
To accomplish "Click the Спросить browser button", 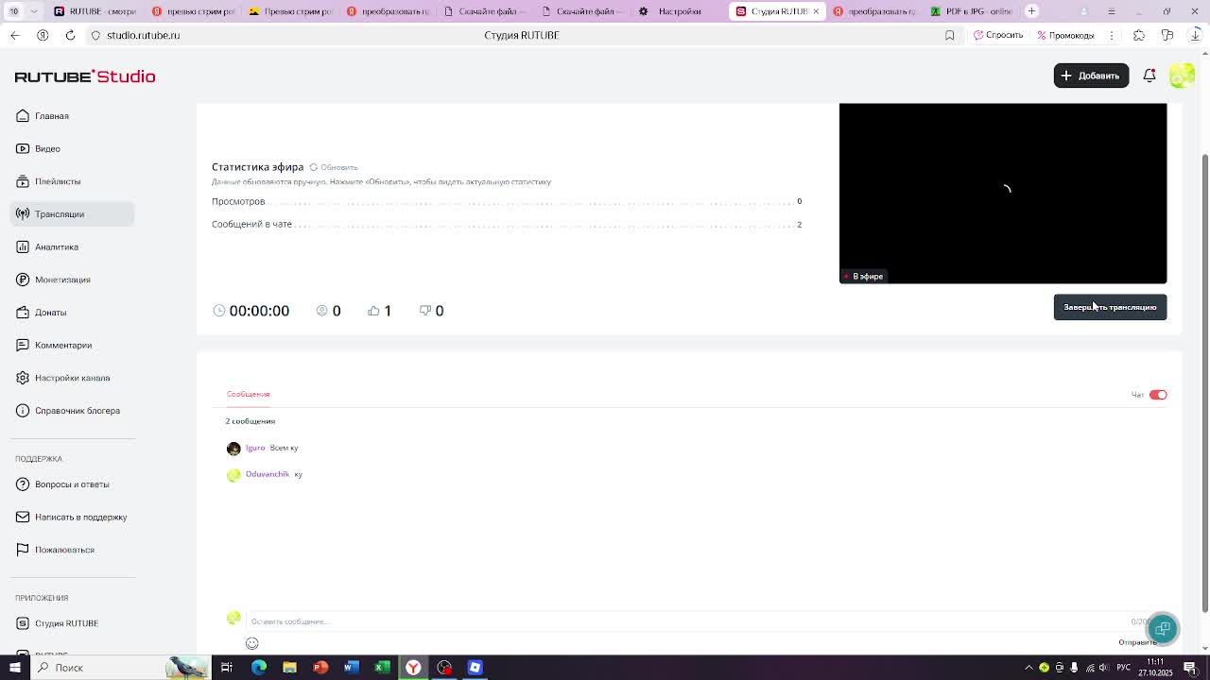I will (x=998, y=35).
